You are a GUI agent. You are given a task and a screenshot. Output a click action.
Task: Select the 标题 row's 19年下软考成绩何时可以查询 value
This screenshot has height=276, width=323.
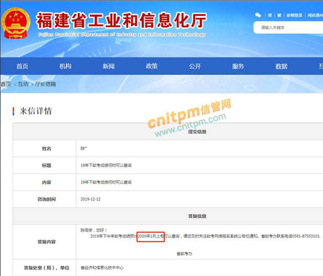pos(106,165)
